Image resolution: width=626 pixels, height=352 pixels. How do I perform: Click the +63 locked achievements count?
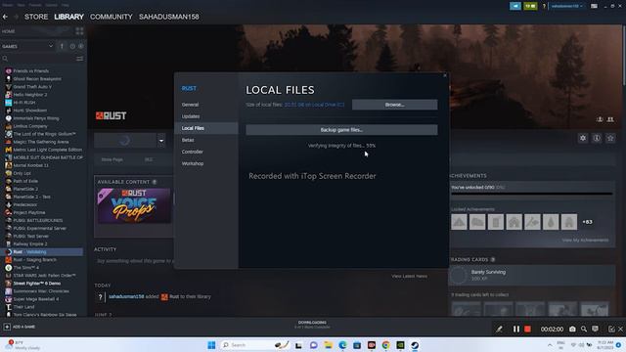(x=587, y=222)
